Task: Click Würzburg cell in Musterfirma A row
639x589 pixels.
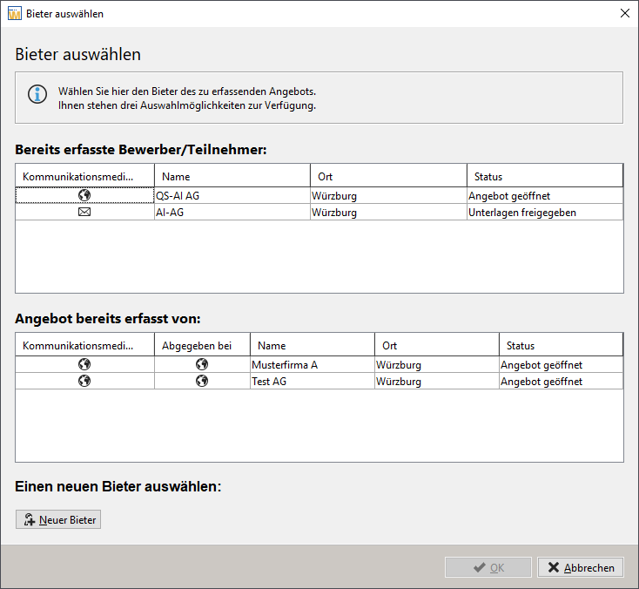Action: click(x=437, y=364)
